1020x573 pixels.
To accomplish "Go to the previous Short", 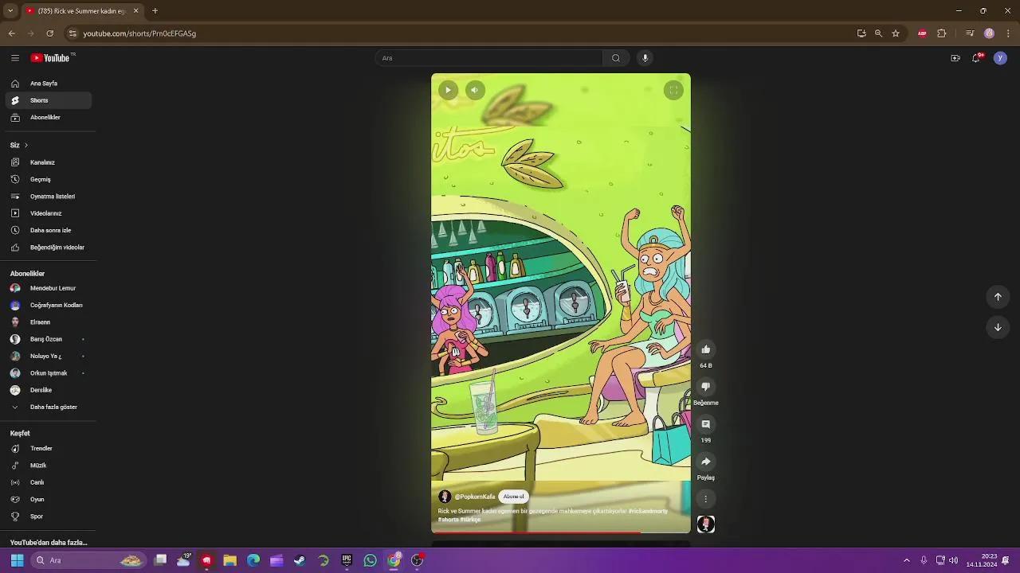I will pyautogui.click(x=997, y=297).
